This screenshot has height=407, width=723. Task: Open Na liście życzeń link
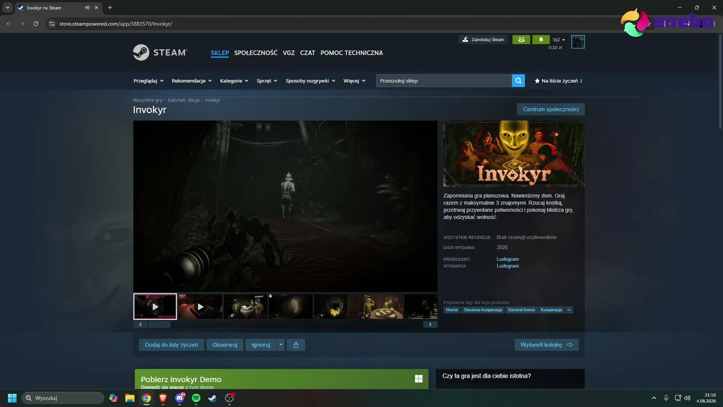558,81
